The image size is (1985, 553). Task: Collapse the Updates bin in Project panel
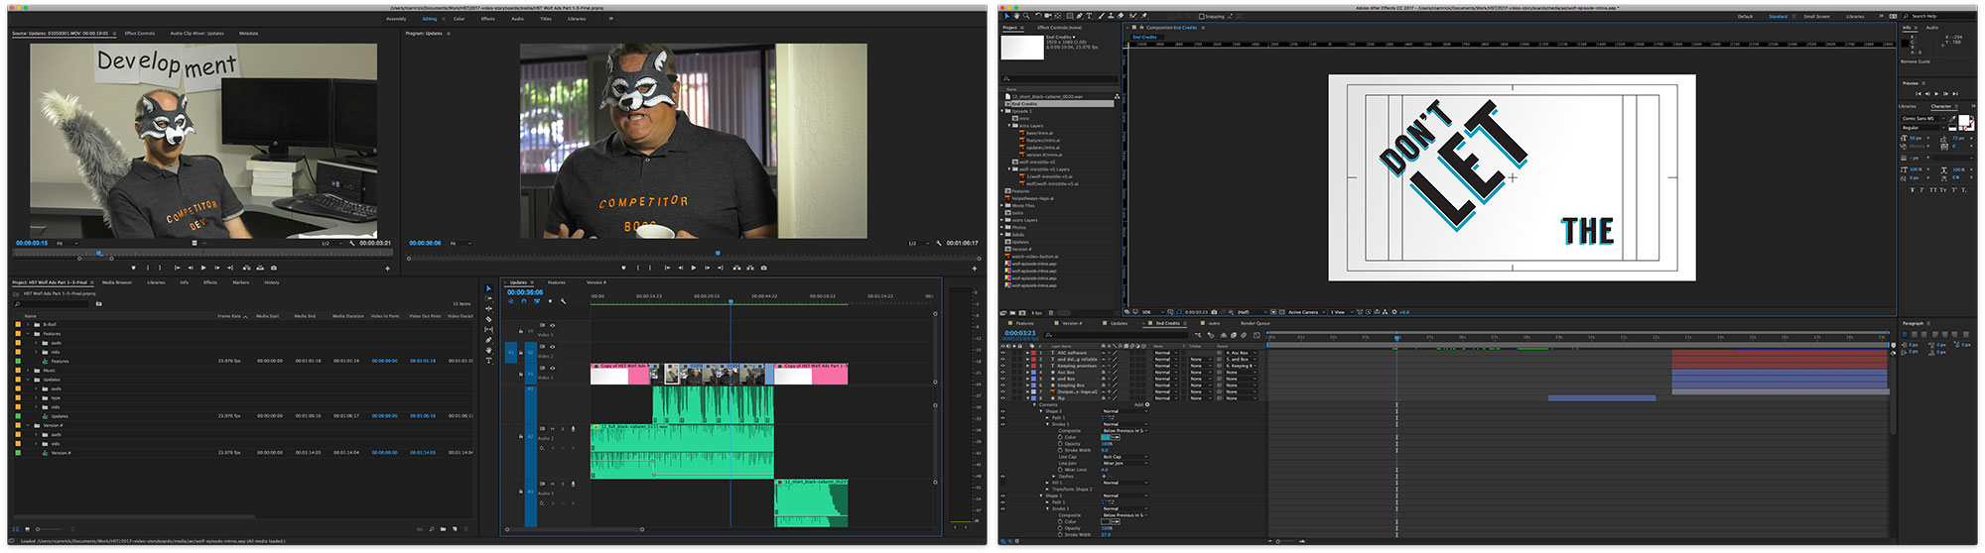[x=29, y=380]
